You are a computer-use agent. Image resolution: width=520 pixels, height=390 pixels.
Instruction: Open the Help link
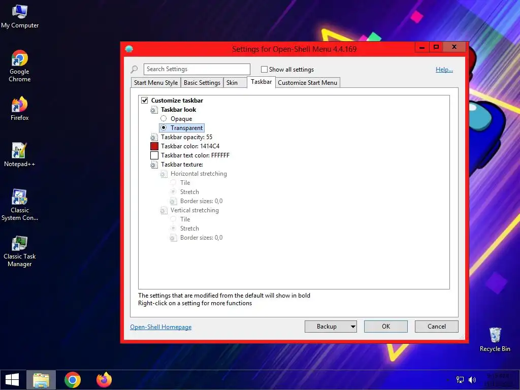(x=444, y=69)
